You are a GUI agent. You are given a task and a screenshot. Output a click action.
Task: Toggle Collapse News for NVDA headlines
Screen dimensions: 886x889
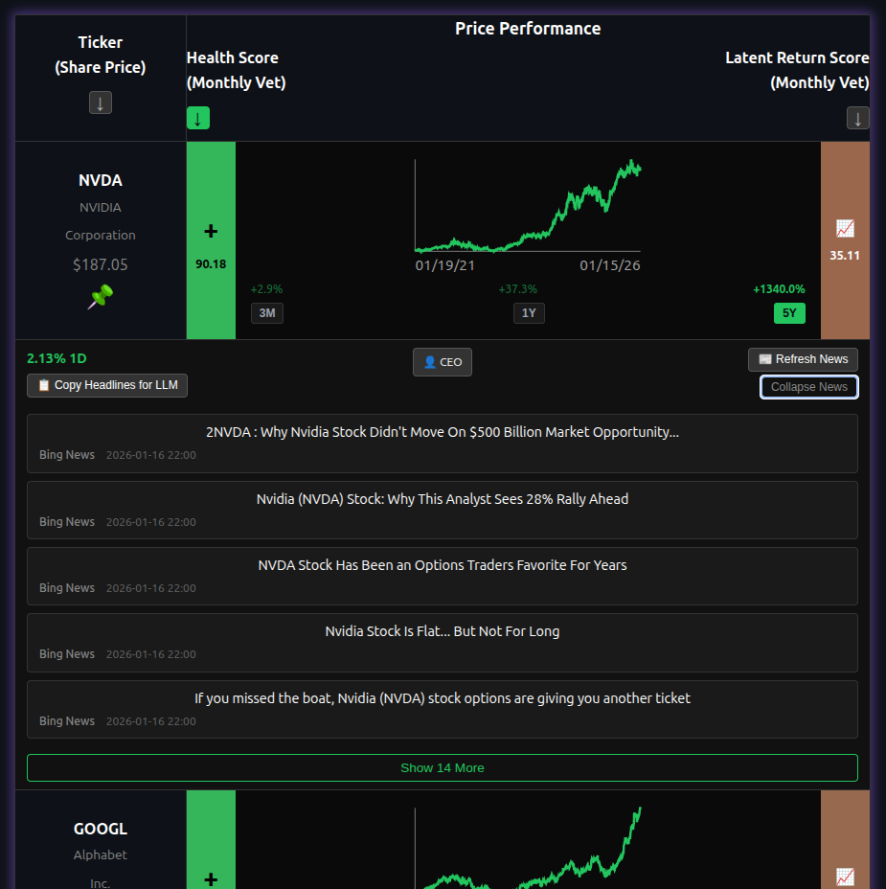click(x=807, y=387)
